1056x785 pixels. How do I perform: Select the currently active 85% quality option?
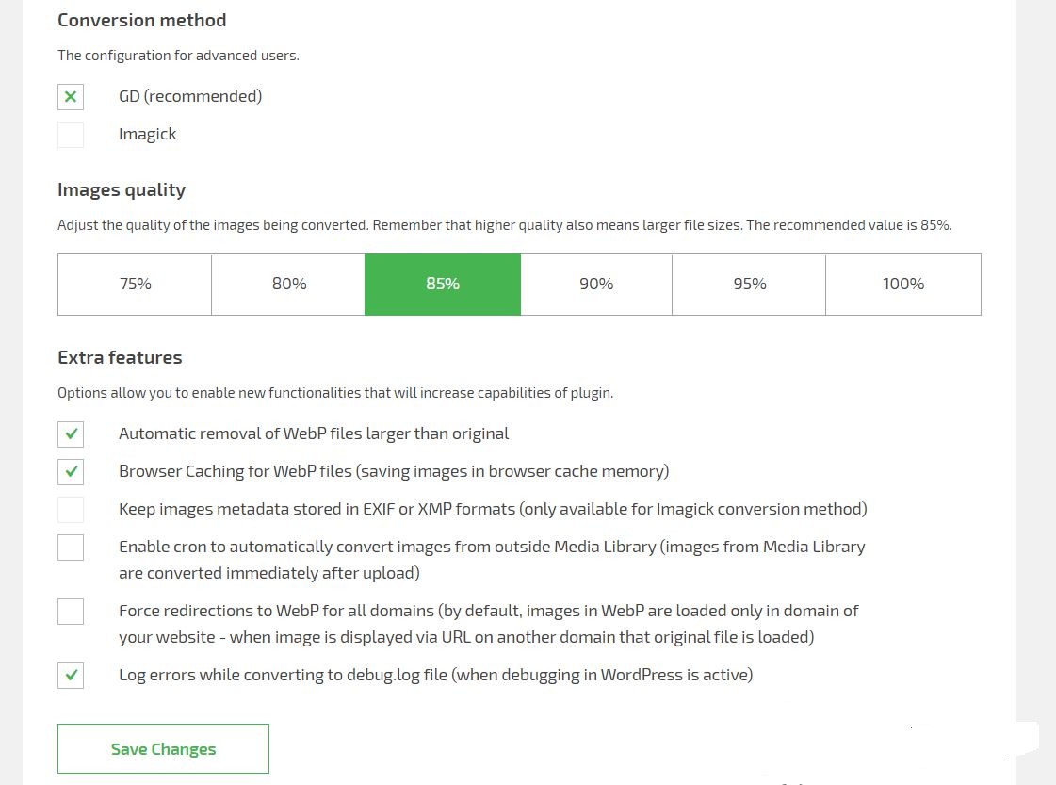pyautogui.click(x=442, y=284)
